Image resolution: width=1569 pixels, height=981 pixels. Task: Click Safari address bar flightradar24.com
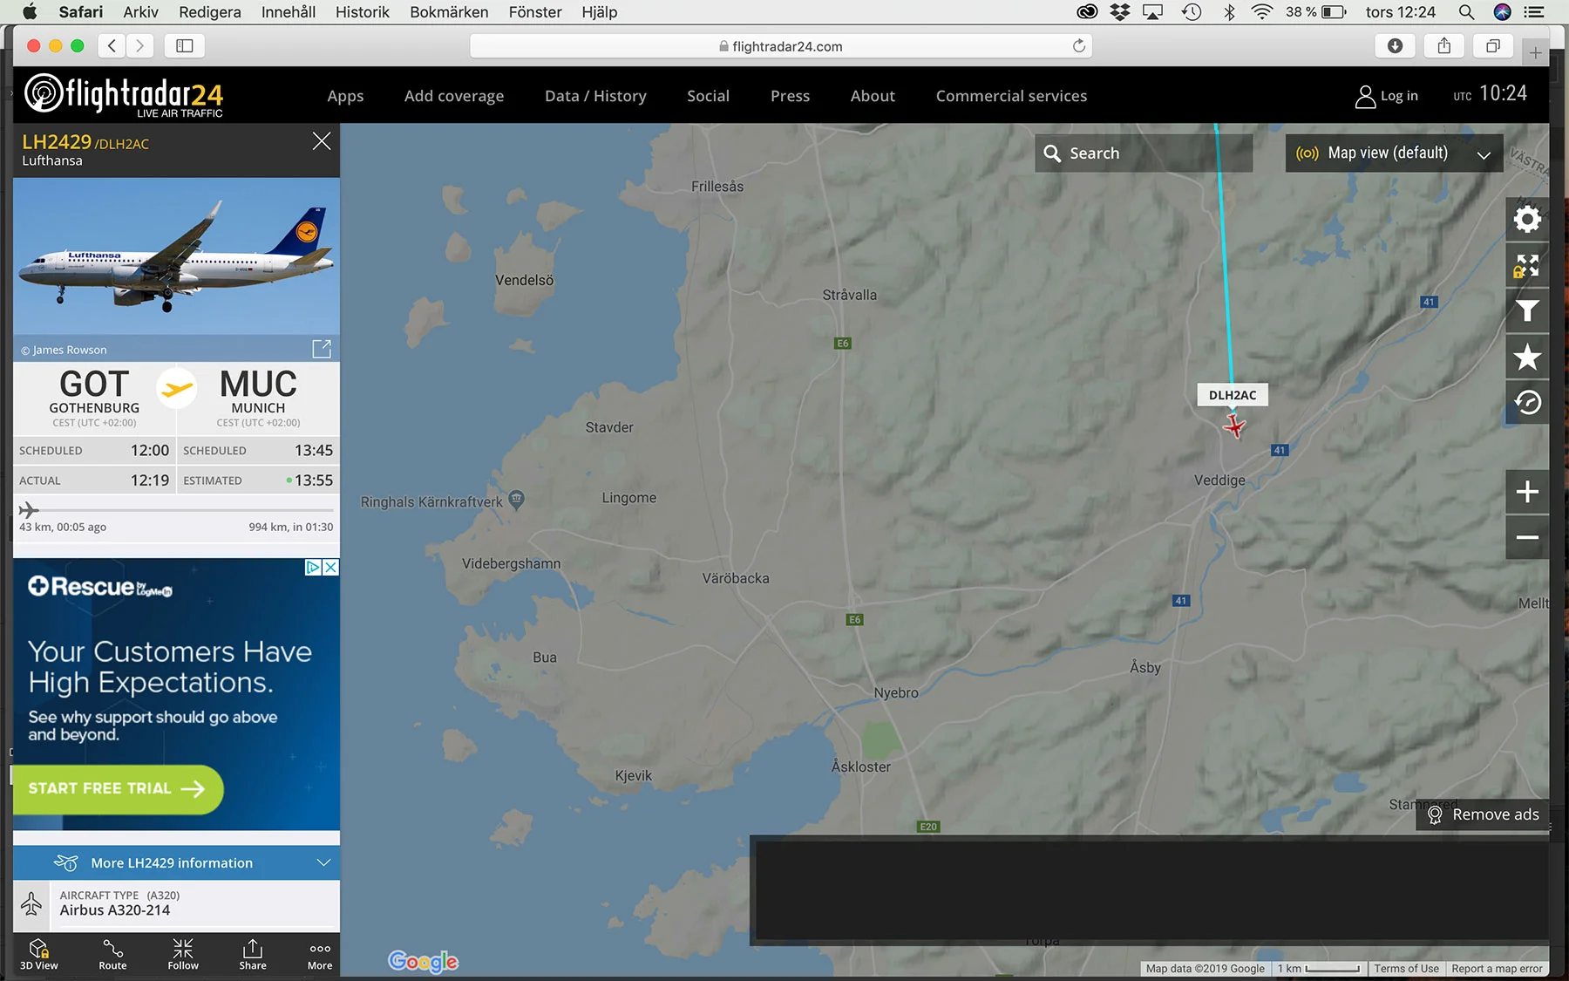[781, 46]
